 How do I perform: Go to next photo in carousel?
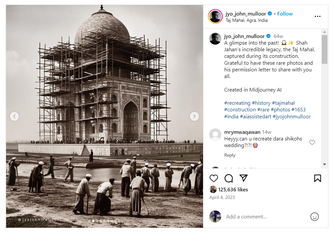[194, 116]
